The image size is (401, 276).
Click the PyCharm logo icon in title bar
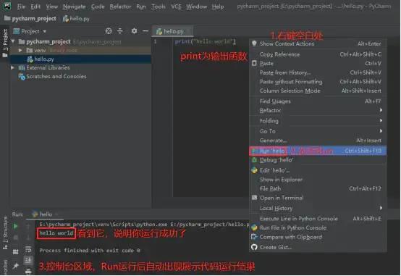pos(7,6)
